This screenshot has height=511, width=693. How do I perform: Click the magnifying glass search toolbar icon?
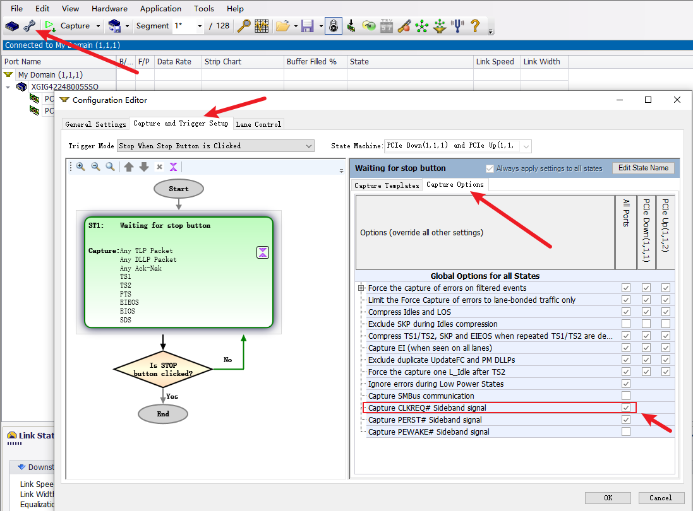click(243, 26)
